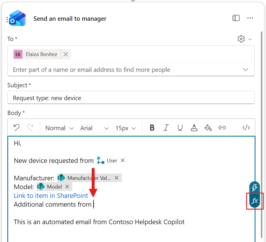Screen dimensions: 266x242
Task: Open the font color picker
Action: click(x=194, y=128)
